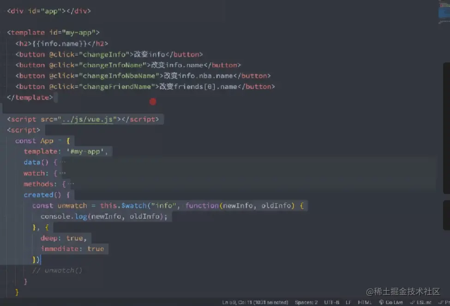Click the h2 {{info.name}} line
Screen dimensions: 450x306
click(x=62, y=44)
